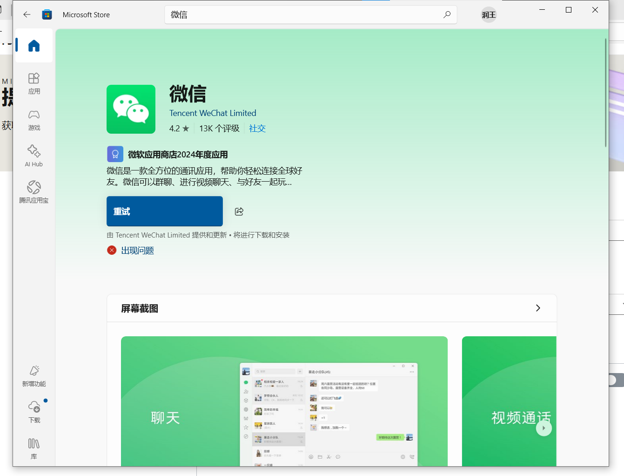Click the search magnifier icon
Viewport: 624px width, 476px height.
447,14
